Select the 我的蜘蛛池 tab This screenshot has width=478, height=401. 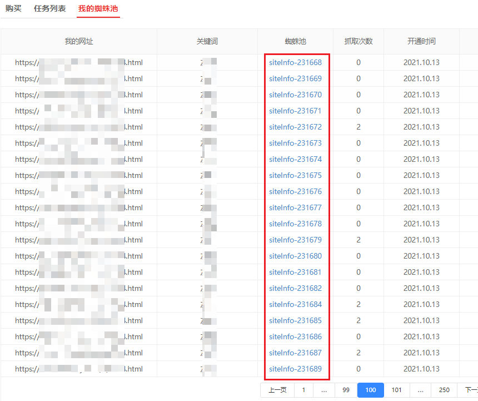point(98,9)
